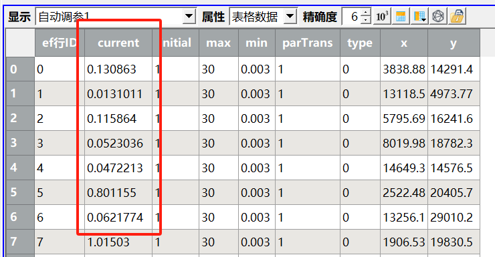Click current cell 0.0523036

pos(118,143)
